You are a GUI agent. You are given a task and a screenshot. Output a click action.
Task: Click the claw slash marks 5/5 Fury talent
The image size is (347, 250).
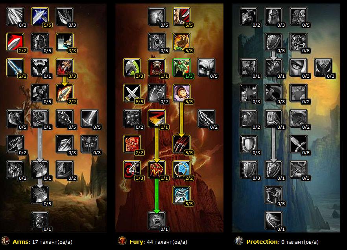pos(181,144)
